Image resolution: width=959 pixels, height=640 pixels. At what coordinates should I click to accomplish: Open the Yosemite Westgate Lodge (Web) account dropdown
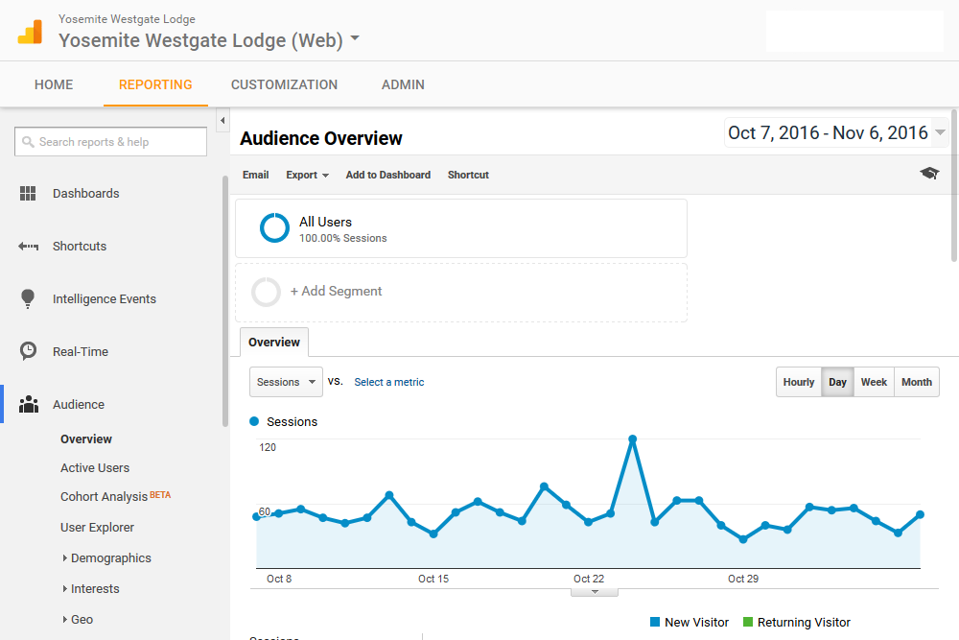click(355, 38)
